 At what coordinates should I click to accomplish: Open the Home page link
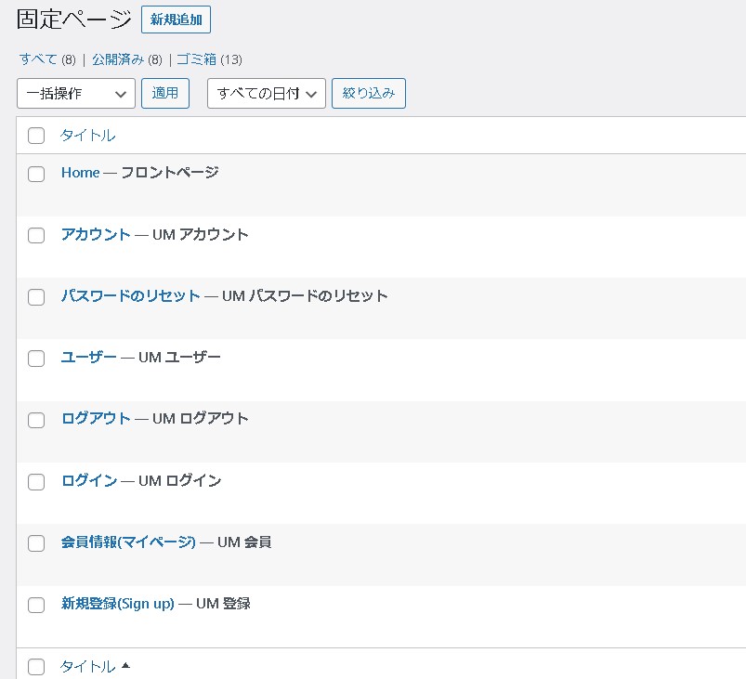coord(80,173)
